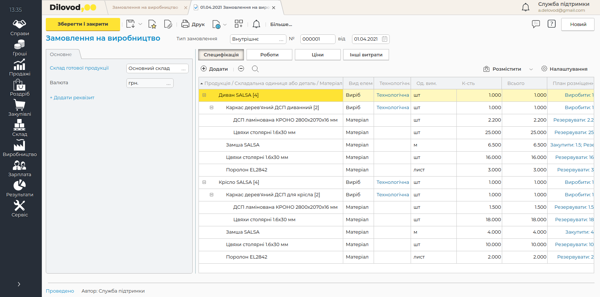The width and height of the screenshot is (600, 297).
Task: Expand the save options dropdown arrow
Action: tap(140, 24)
